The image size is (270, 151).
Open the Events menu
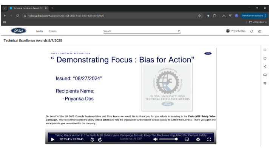click(x=52, y=31)
